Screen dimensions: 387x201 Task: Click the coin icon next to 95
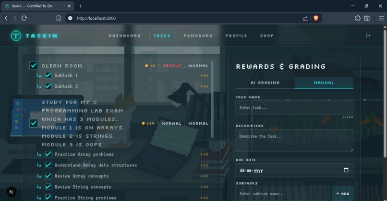tap(146, 66)
